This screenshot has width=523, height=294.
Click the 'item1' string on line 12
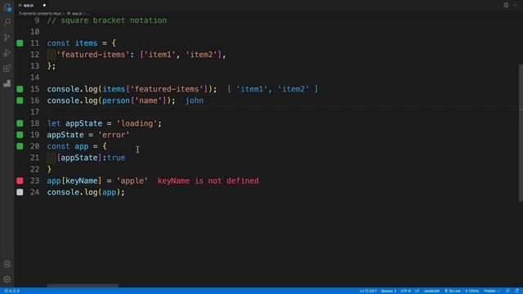coord(160,55)
